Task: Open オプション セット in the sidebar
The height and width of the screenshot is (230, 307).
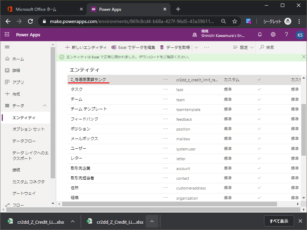Action: coord(29,129)
